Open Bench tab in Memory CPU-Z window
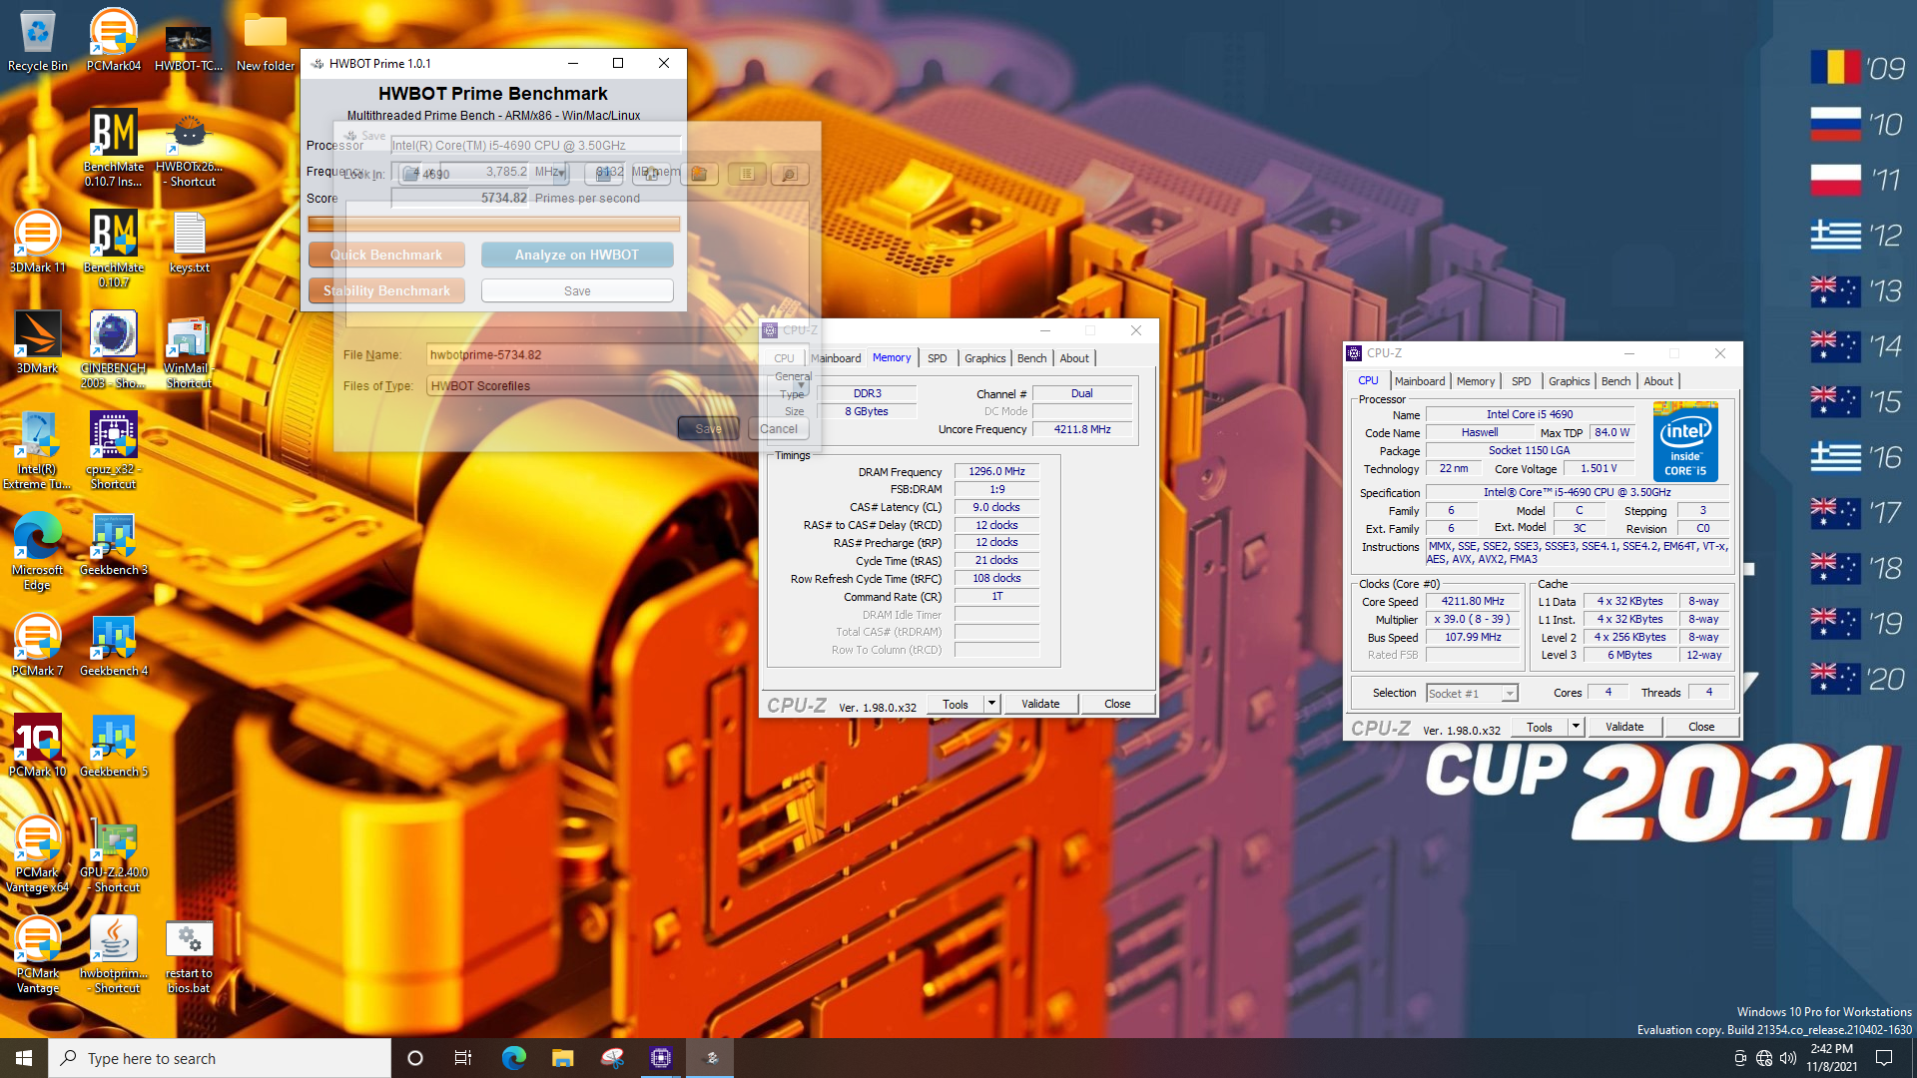 coord(1031,358)
